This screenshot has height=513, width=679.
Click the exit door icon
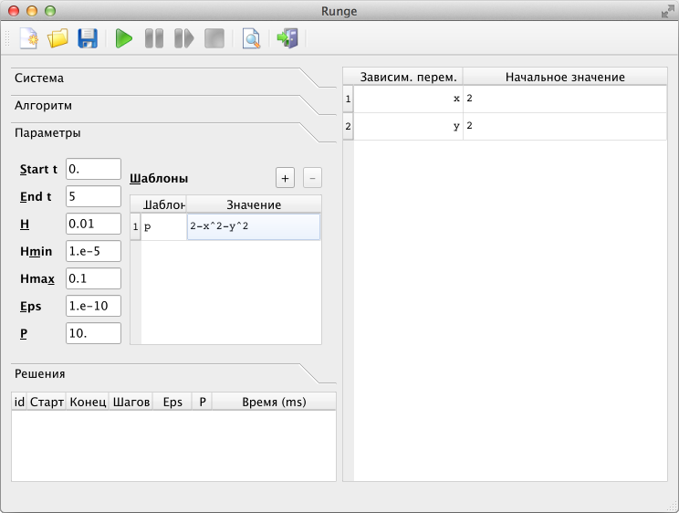coord(288,38)
